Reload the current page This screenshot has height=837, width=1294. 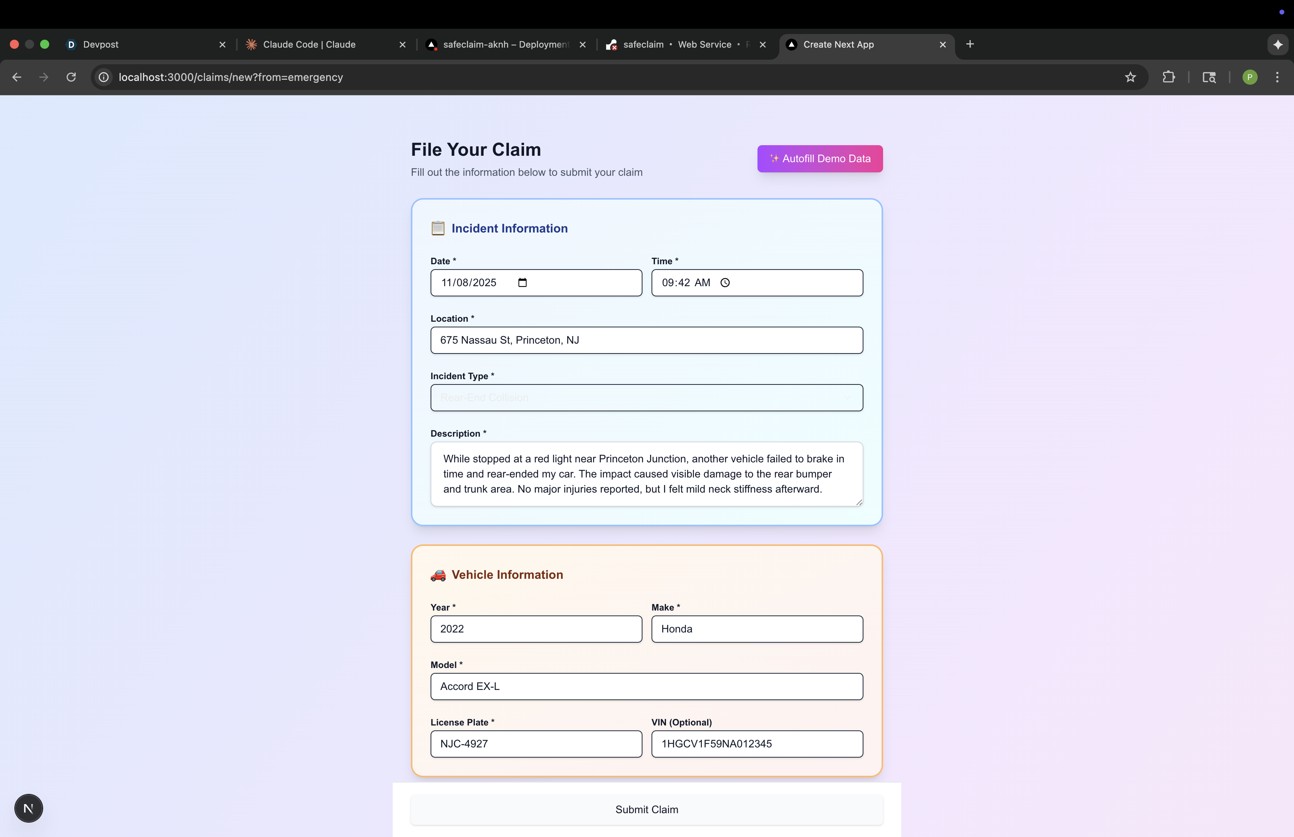pyautogui.click(x=71, y=77)
